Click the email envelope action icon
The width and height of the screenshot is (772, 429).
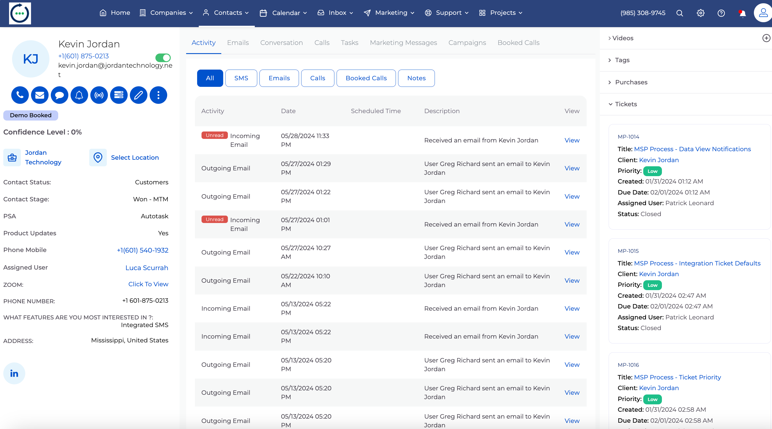coord(40,95)
